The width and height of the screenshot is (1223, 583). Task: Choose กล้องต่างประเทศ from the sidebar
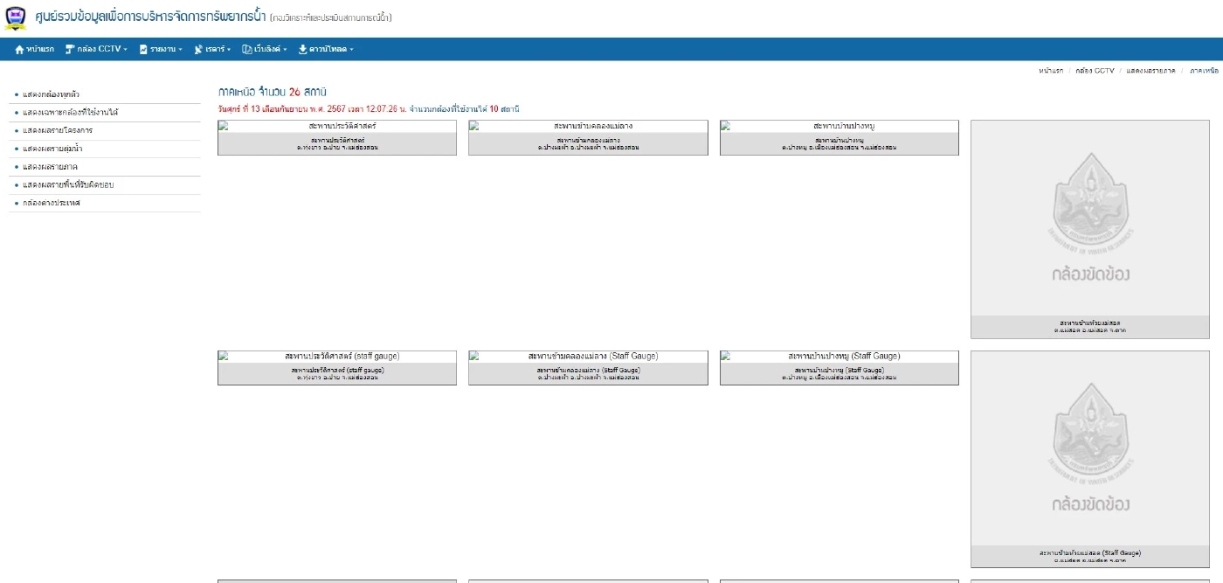click(52, 203)
